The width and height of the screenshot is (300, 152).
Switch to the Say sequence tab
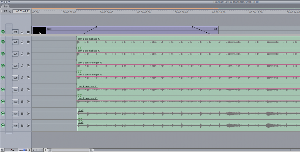tap(6, 6)
